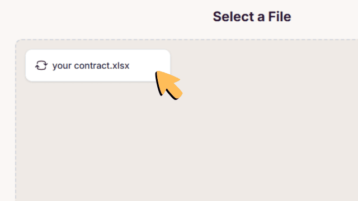Click the circular arrows convert icon
The width and height of the screenshot is (358, 201).
tap(41, 66)
